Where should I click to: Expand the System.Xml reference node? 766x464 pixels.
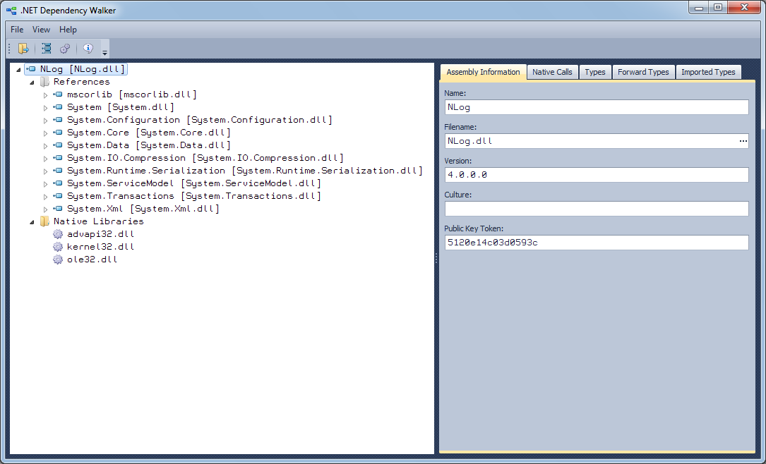45,209
